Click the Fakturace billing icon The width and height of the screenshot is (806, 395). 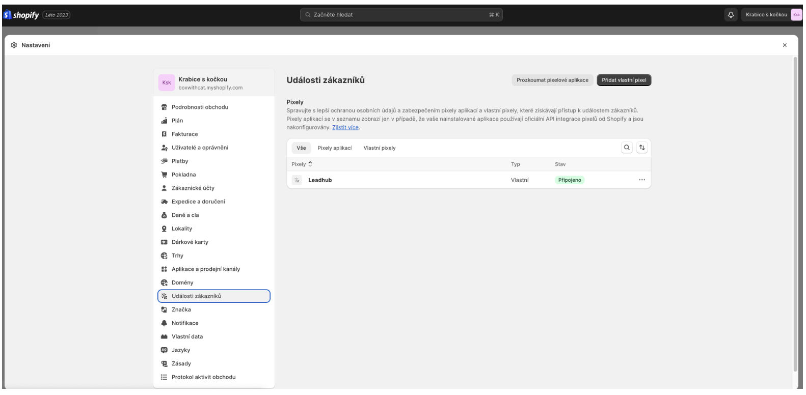pyautogui.click(x=164, y=134)
